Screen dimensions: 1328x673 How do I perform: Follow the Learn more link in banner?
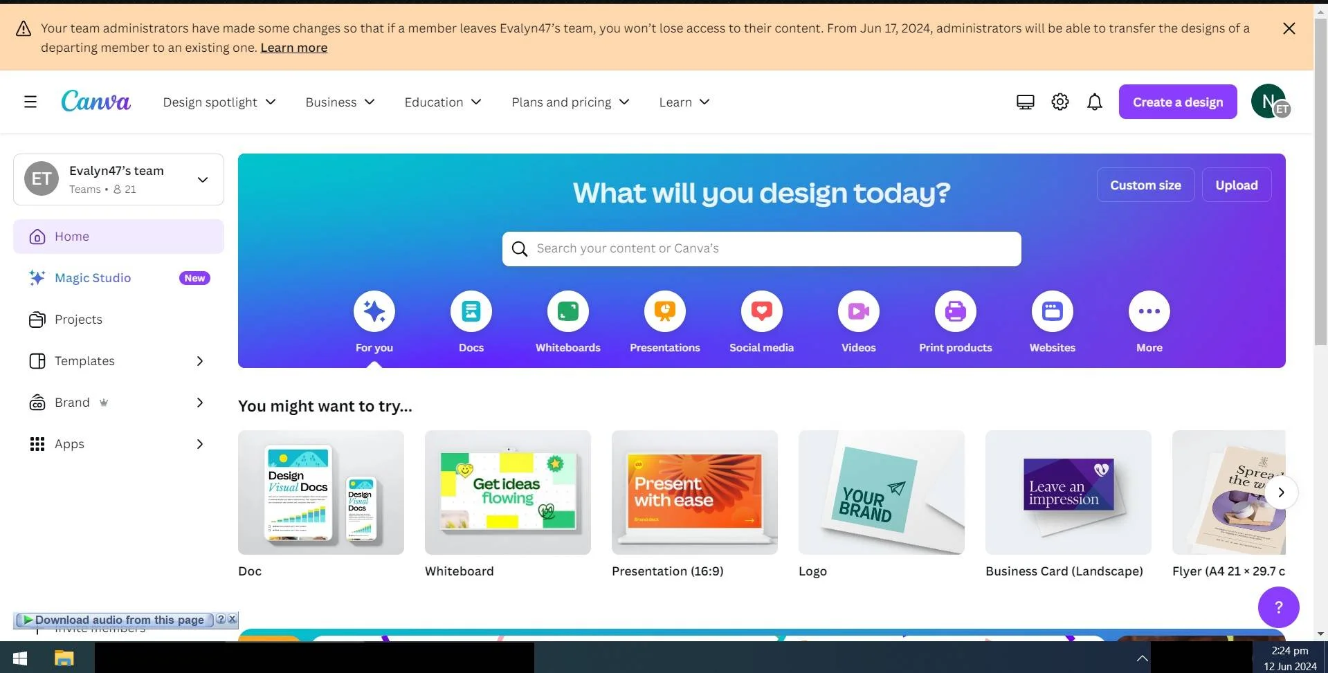click(x=293, y=48)
